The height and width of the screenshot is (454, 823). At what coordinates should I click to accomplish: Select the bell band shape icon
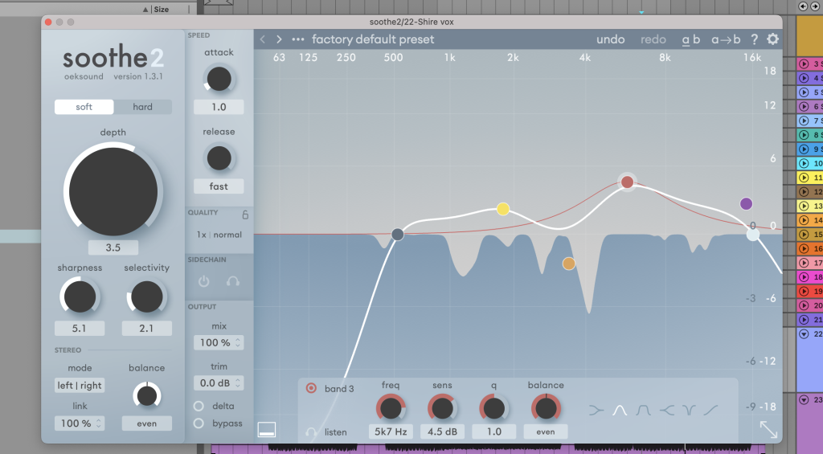pyautogui.click(x=619, y=410)
